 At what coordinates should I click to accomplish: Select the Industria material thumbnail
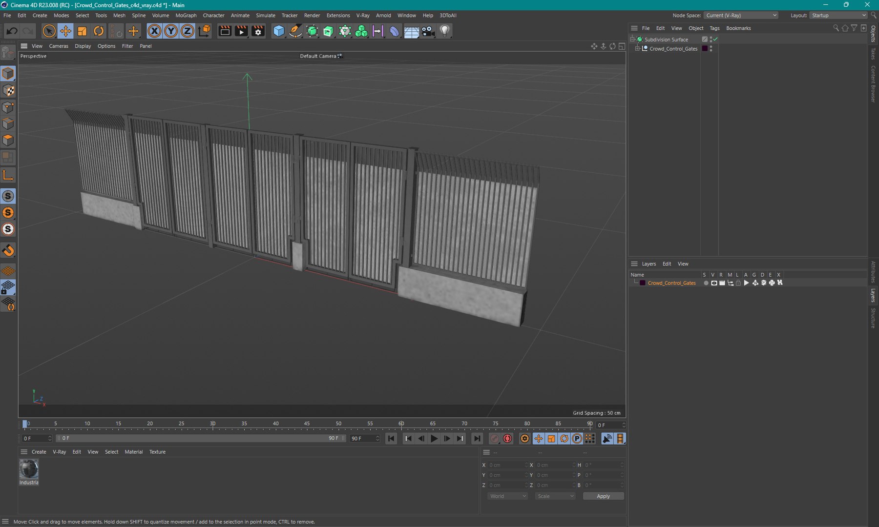pyautogui.click(x=29, y=469)
